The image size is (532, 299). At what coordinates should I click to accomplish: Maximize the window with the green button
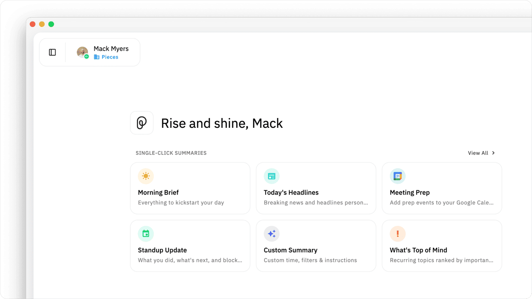(x=51, y=24)
